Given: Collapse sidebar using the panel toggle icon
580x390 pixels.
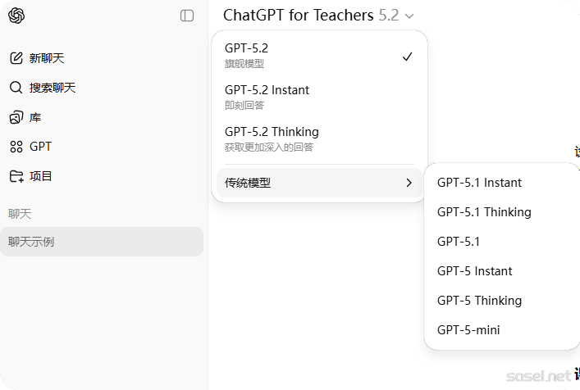Looking at the screenshot, I should coord(187,16).
